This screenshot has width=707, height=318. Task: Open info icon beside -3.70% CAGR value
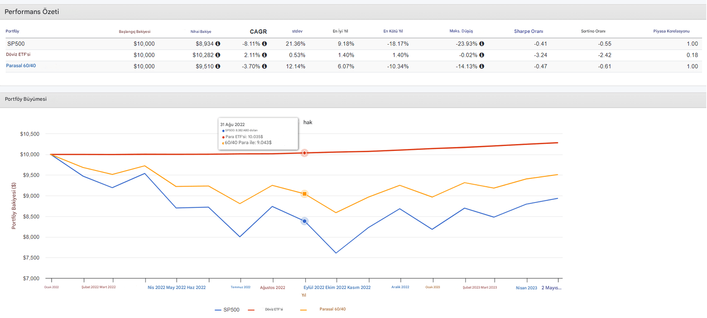264,66
